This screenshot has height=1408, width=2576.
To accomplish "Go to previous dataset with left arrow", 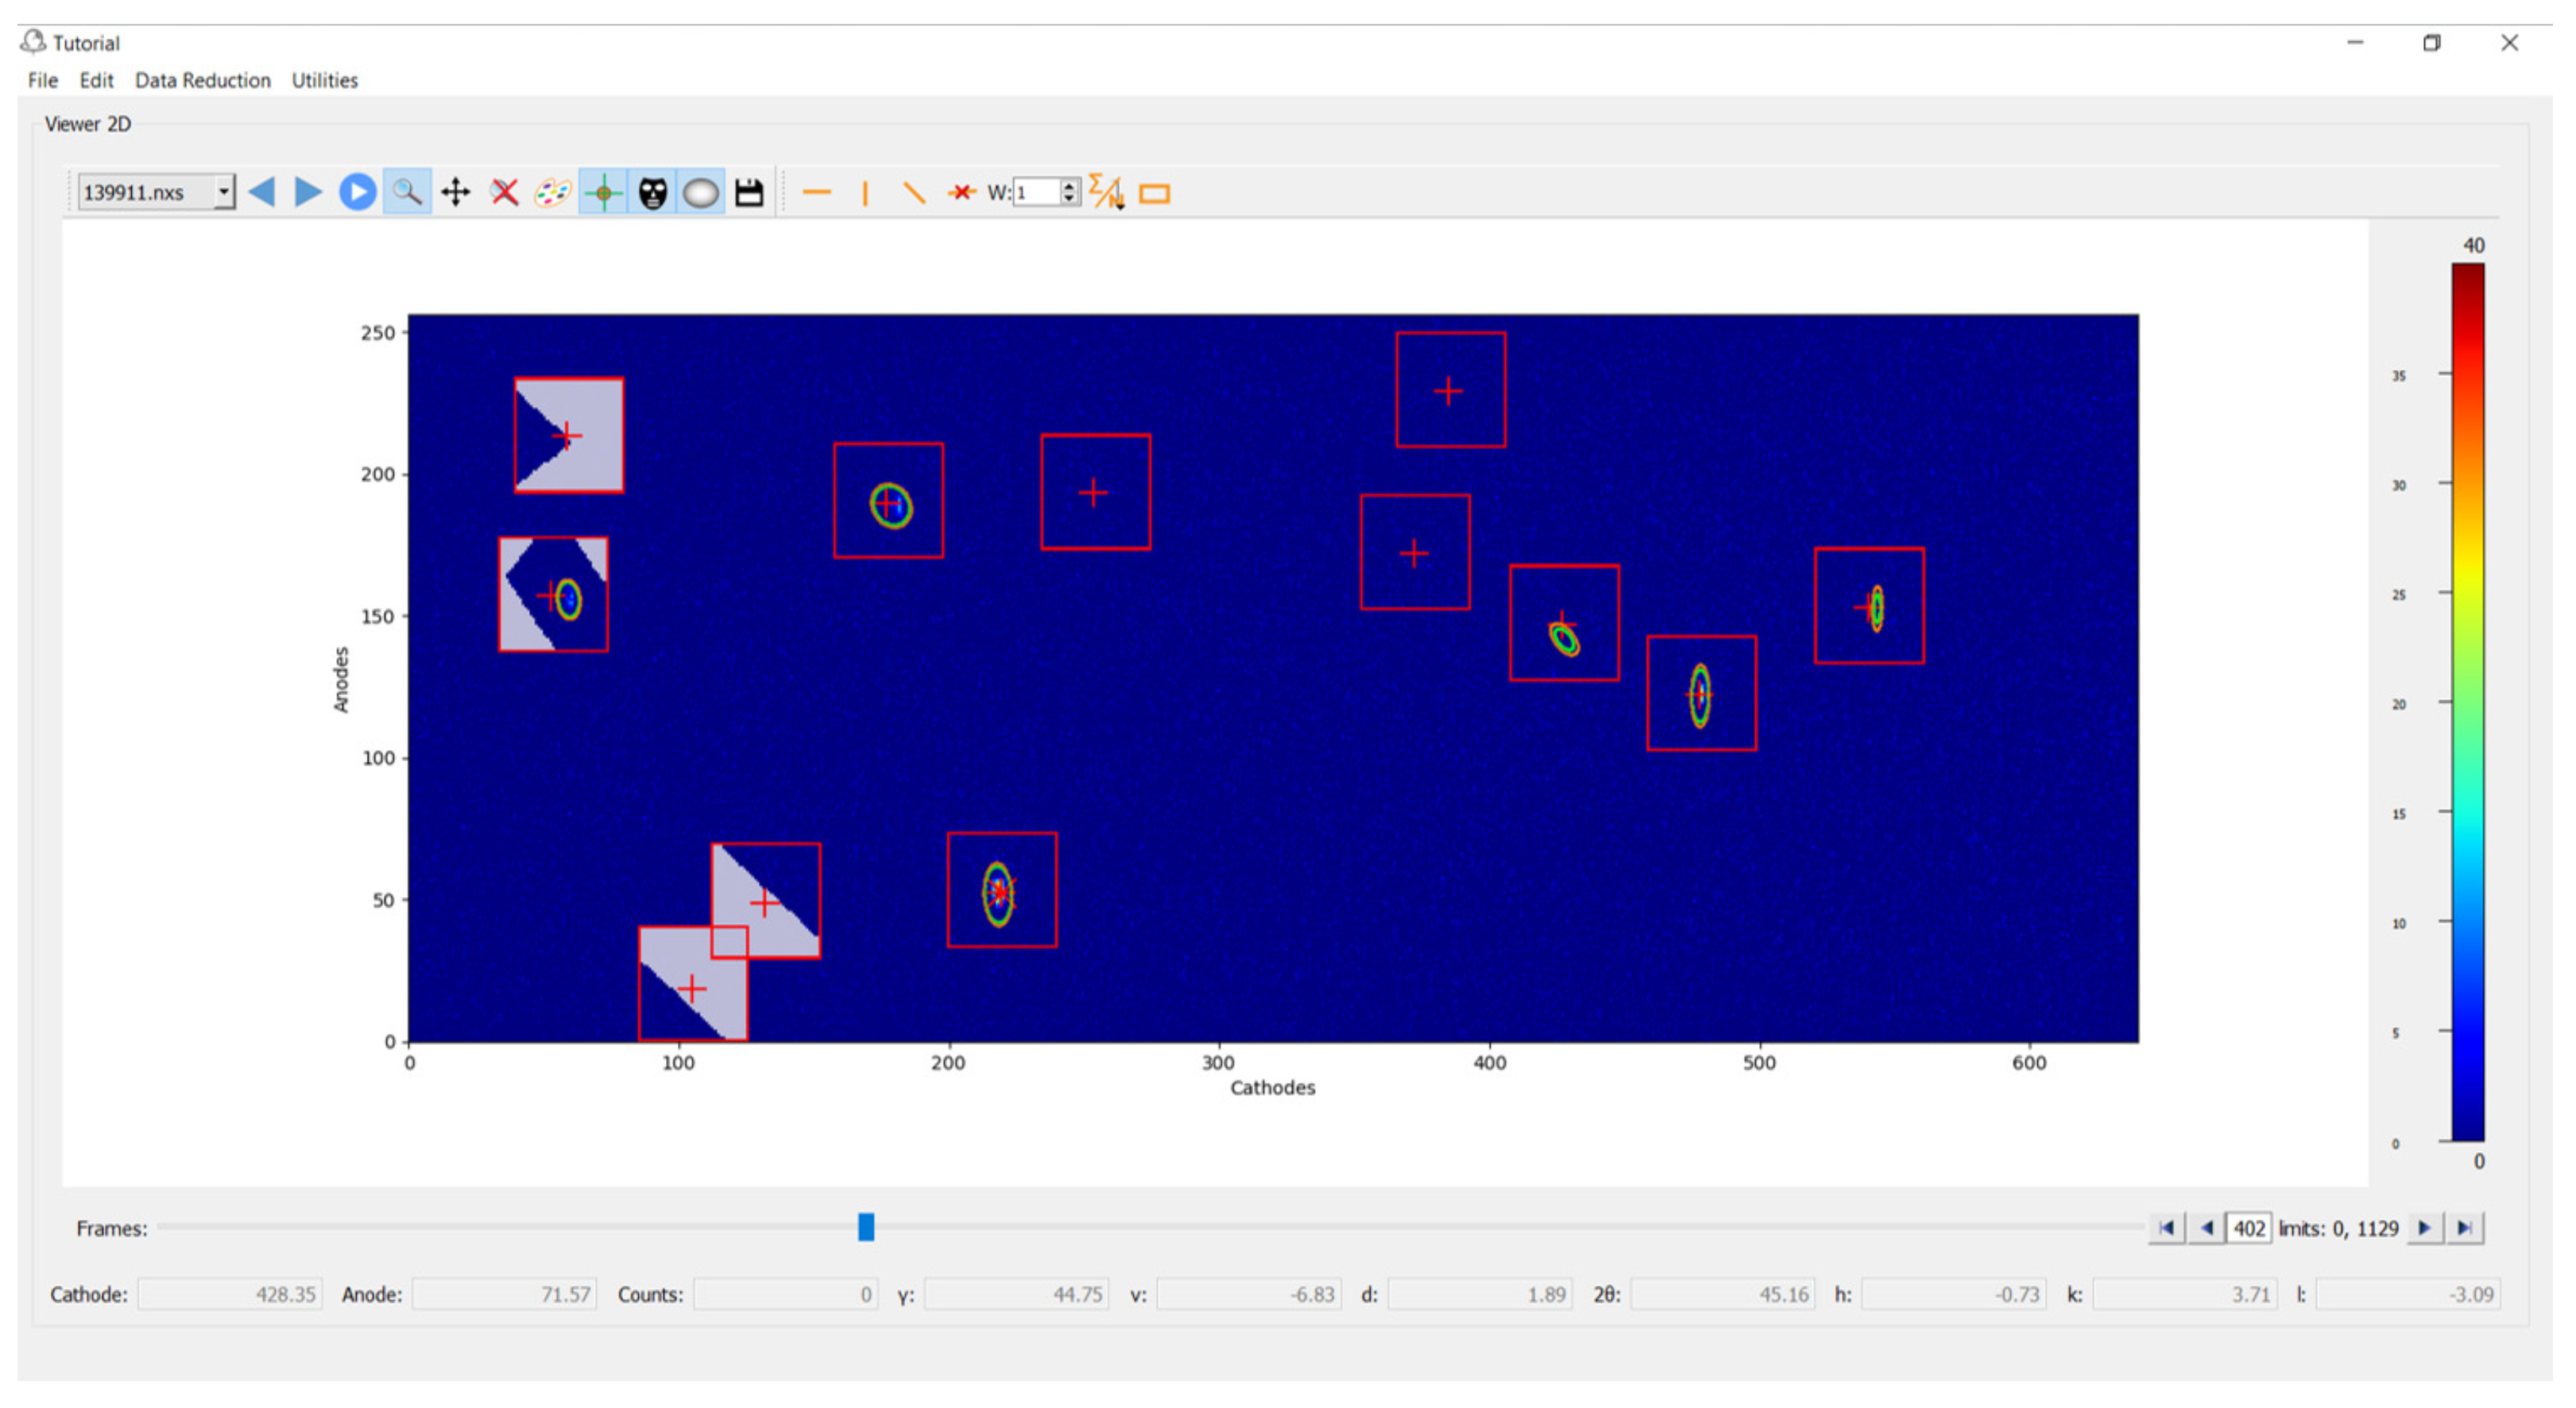I will [x=262, y=192].
